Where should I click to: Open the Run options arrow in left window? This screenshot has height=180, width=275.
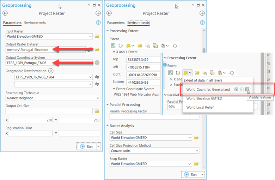click(98, 146)
